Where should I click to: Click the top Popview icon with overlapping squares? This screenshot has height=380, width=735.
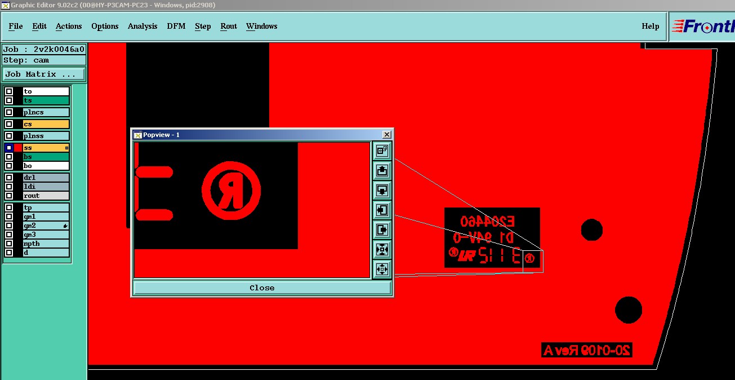point(382,151)
